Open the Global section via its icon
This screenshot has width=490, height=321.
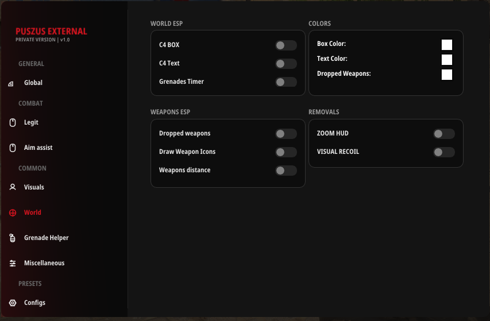tap(11, 84)
